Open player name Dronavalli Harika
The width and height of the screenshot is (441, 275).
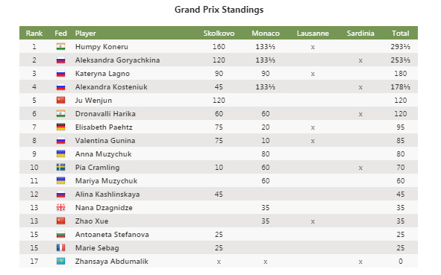point(105,114)
